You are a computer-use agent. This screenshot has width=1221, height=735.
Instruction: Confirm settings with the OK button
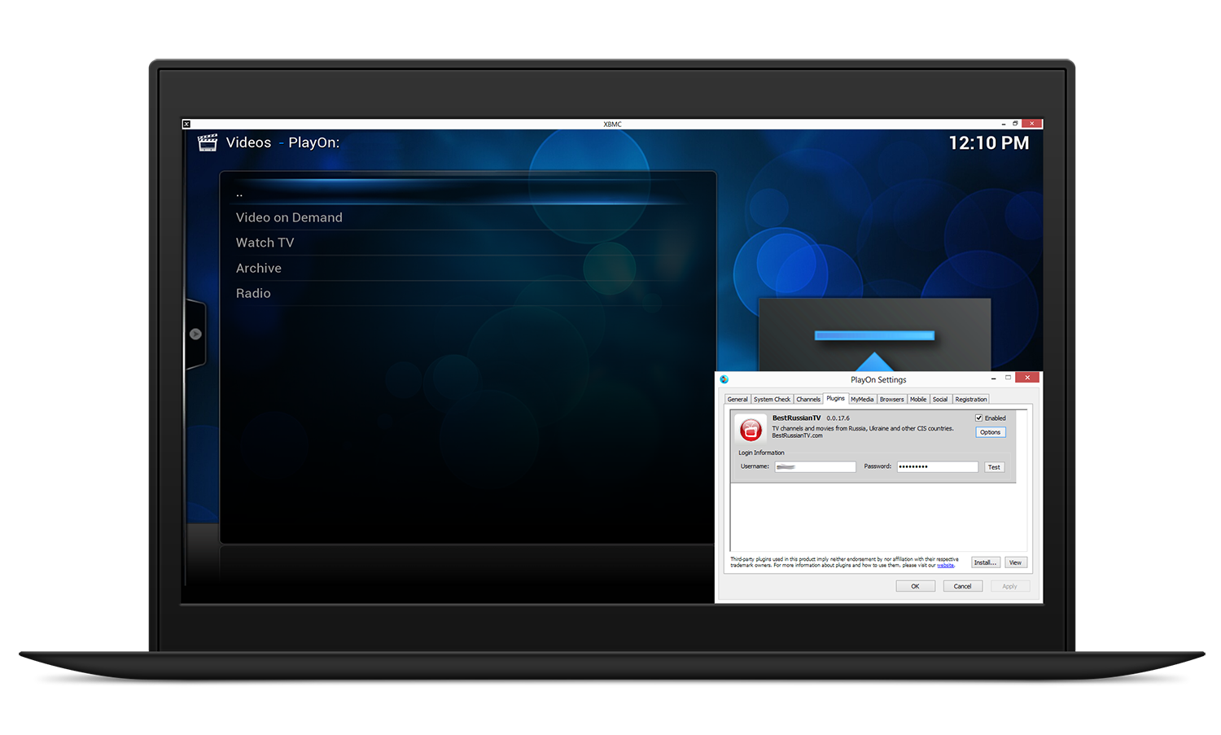point(915,586)
